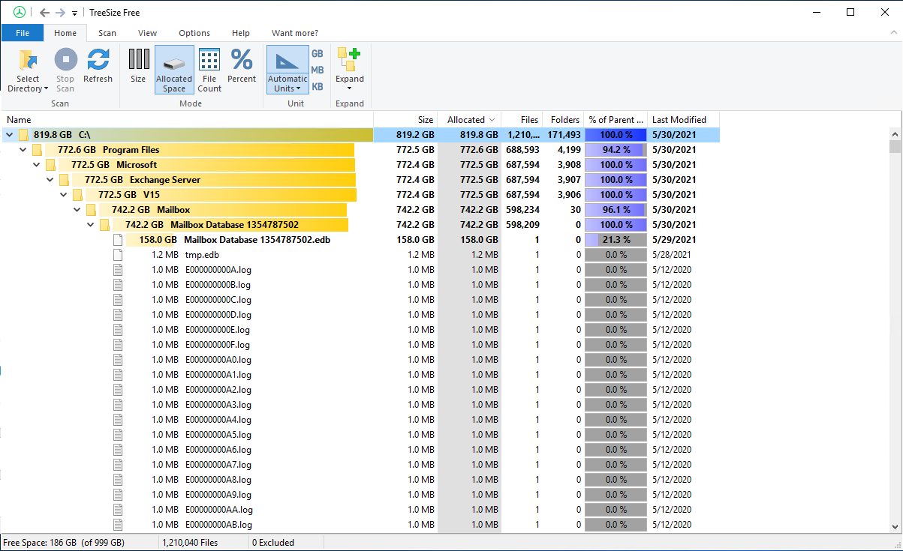
Task: Click the scrollbar up arrow
Action: [895, 134]
